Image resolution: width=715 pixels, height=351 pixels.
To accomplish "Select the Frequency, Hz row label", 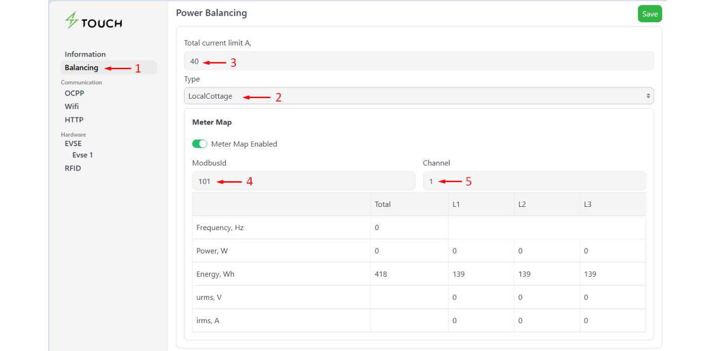I will [x=220, y=228].
